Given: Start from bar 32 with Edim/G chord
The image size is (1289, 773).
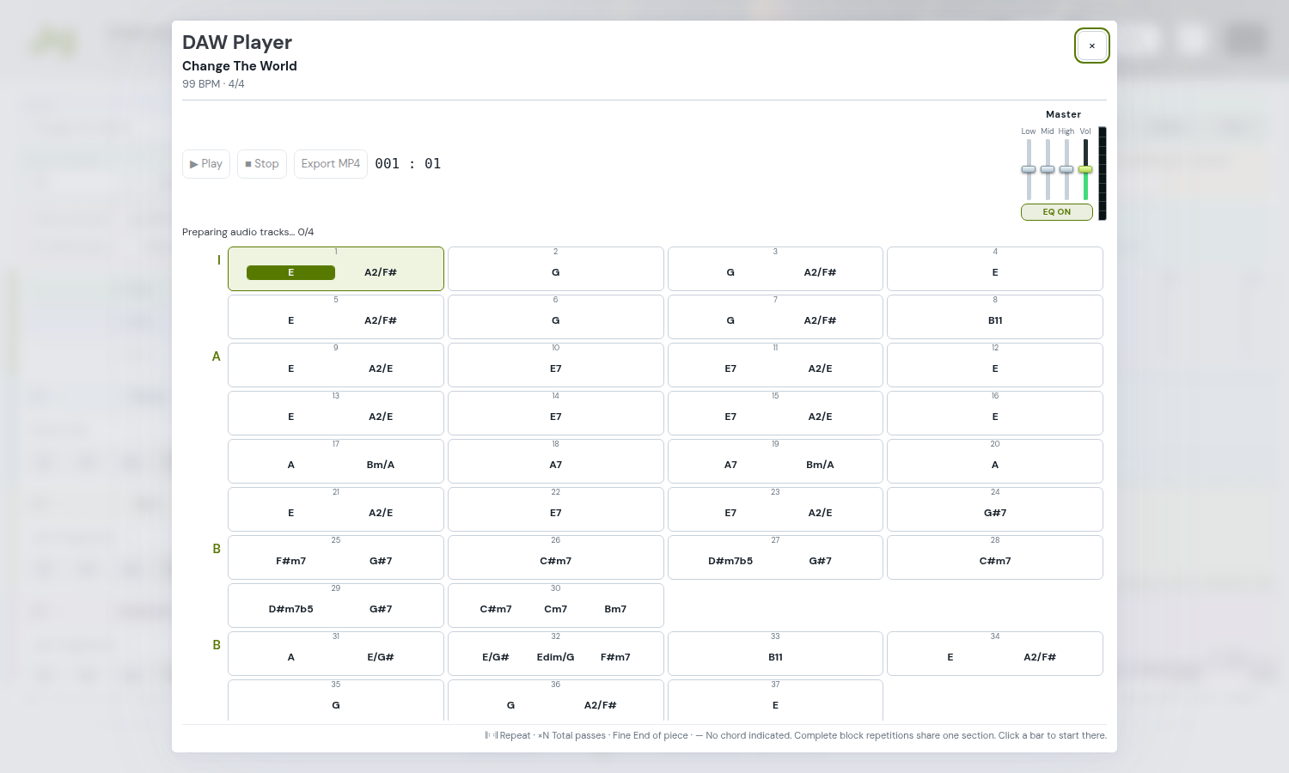Looking at the screenshot, I should click(556, 654).
